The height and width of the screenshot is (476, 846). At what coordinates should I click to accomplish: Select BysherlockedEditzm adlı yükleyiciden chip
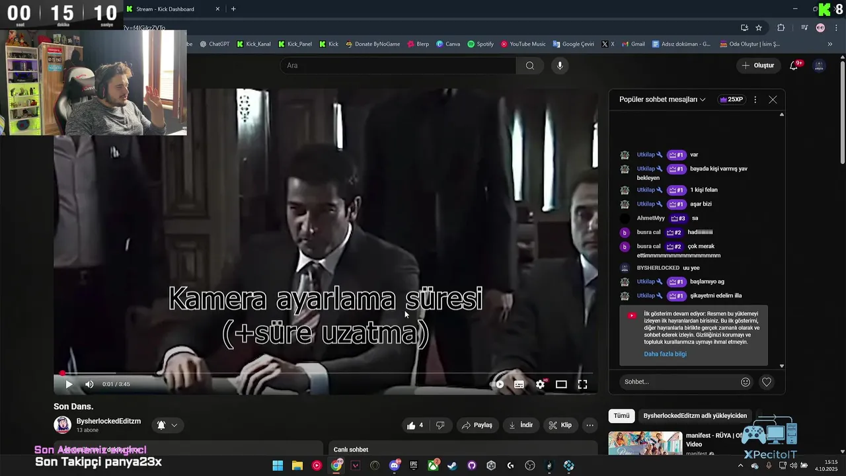coord(695,416)
